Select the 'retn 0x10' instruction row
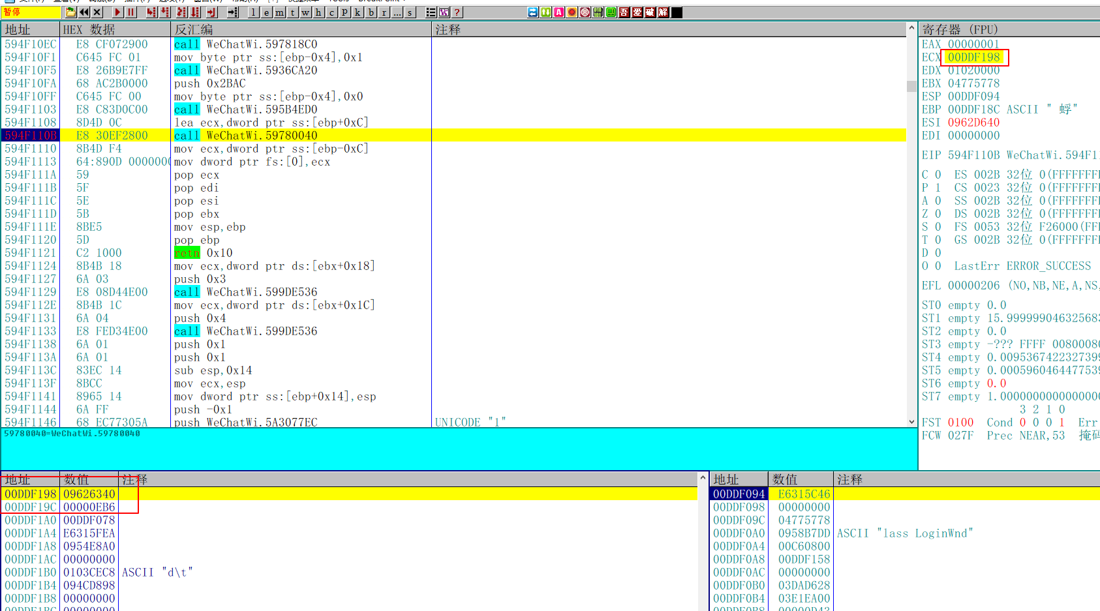Screen dimensions: 1100x611 pyautogui.click(x=453, y=252)
